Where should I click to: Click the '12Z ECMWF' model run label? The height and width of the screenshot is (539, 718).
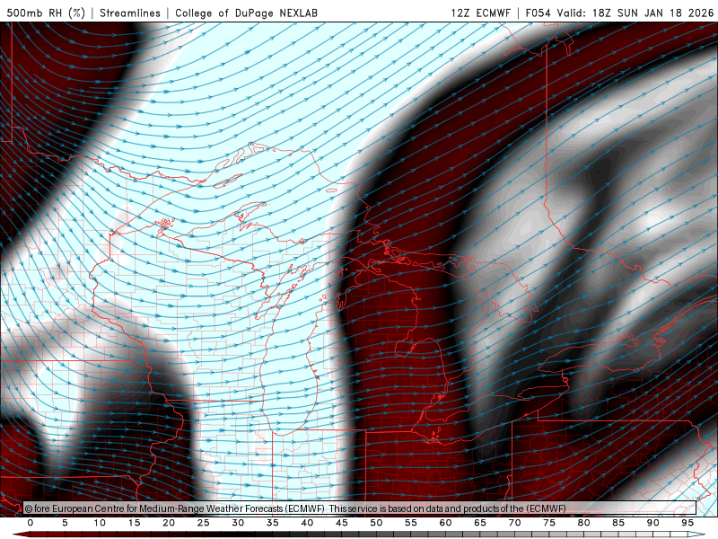coord(480,13)
